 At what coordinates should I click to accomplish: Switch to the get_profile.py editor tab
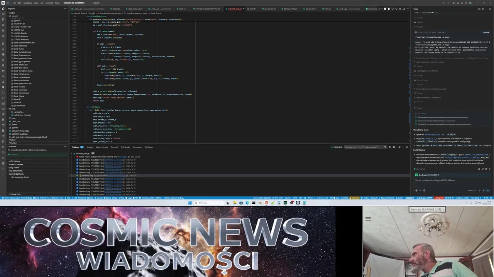pos(269,8)
